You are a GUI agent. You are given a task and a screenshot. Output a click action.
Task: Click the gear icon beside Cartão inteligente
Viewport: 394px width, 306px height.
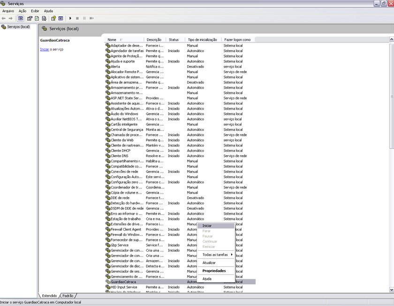108,124
